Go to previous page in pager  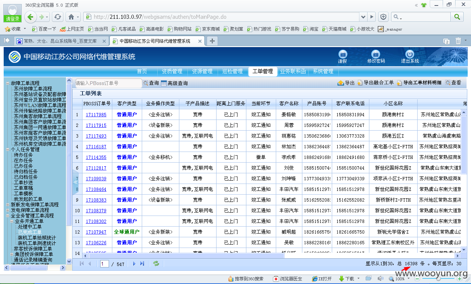[x=89, y=264]
